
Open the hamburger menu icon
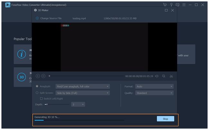point(184,5)
